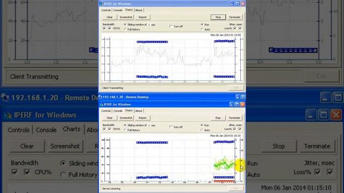This screenshot has height=193, width=344.
Task: Maximize the 192.168.1.20 Remote Desktop window
Action: tap(243, 97)
